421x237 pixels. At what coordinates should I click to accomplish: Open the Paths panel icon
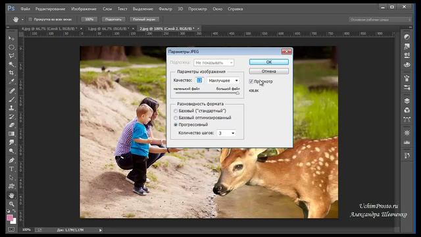tap(407, 120)
